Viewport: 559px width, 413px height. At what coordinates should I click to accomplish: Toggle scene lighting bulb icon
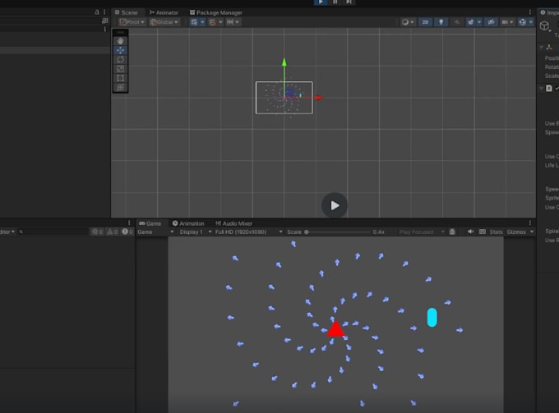(x=441, y=22)
